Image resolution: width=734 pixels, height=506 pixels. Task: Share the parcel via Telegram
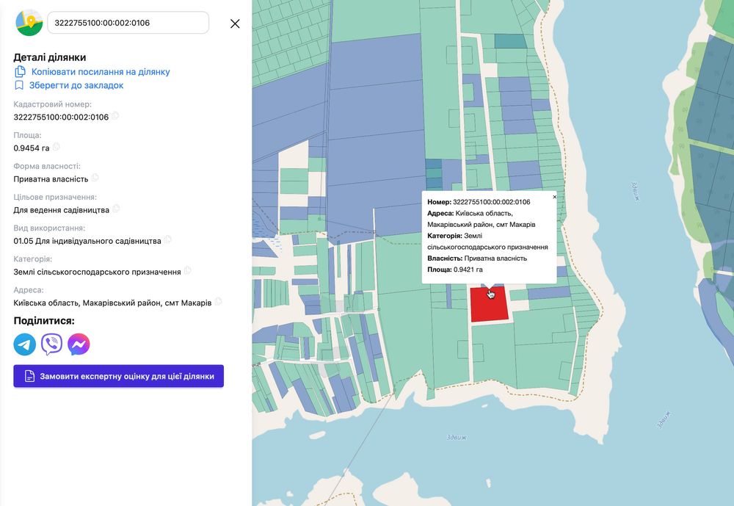coord(25,344)
